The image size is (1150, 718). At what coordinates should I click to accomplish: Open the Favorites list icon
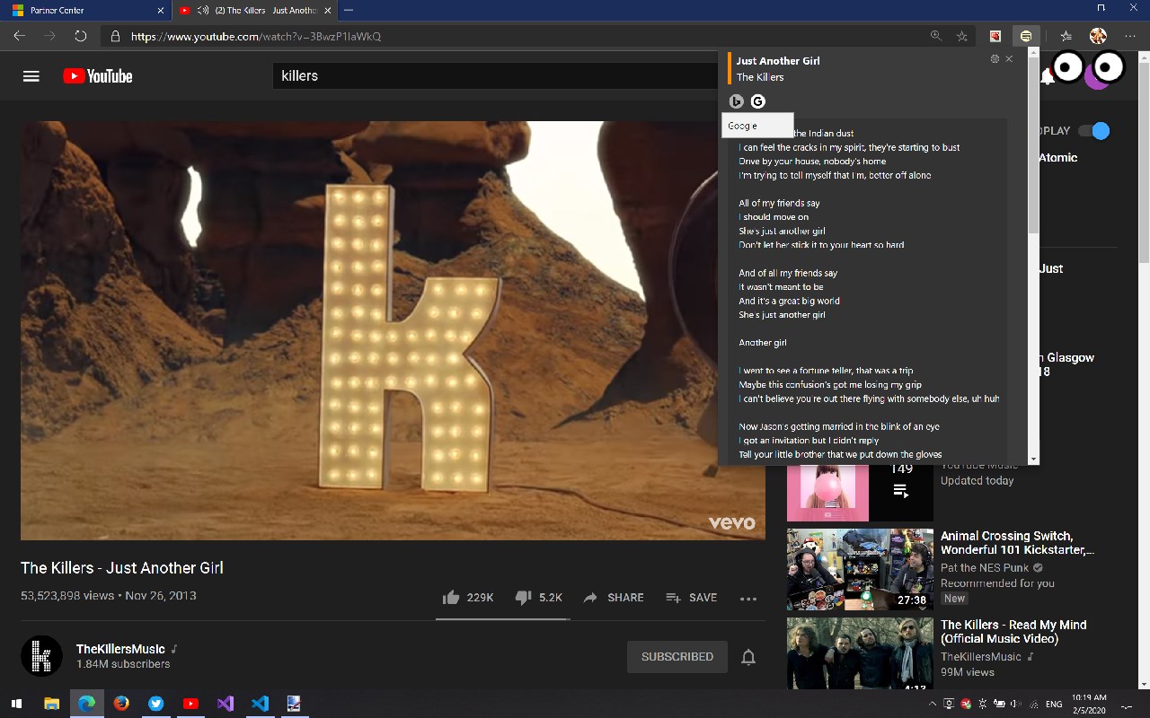[1066, 36]
